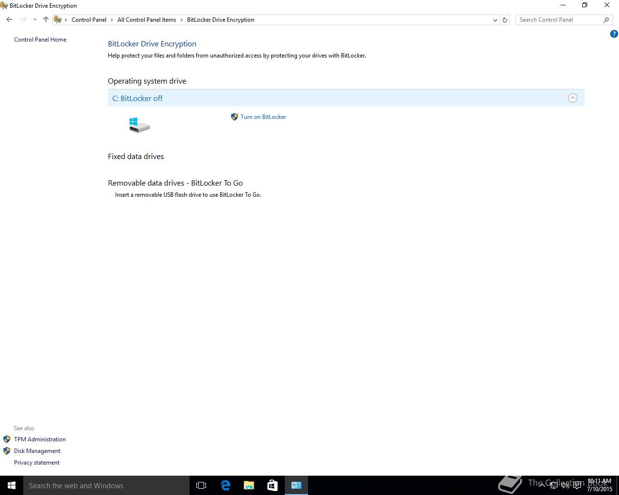This screenshot has height=495, width=619.
Task: Click the C: drive Windows disk icon
Action: point(139,125)
